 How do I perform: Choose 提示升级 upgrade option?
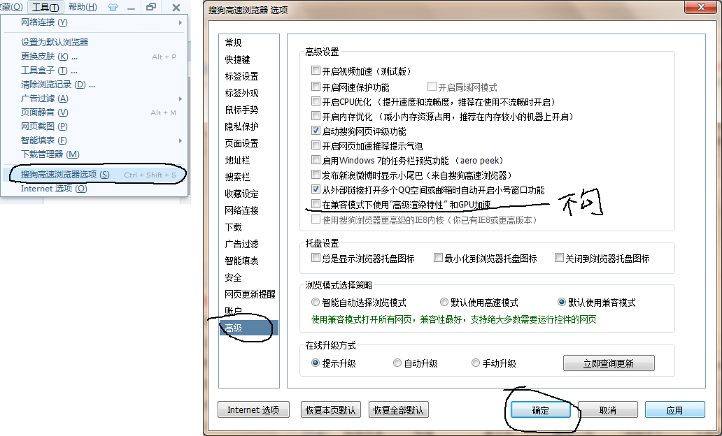coord(316,363)
